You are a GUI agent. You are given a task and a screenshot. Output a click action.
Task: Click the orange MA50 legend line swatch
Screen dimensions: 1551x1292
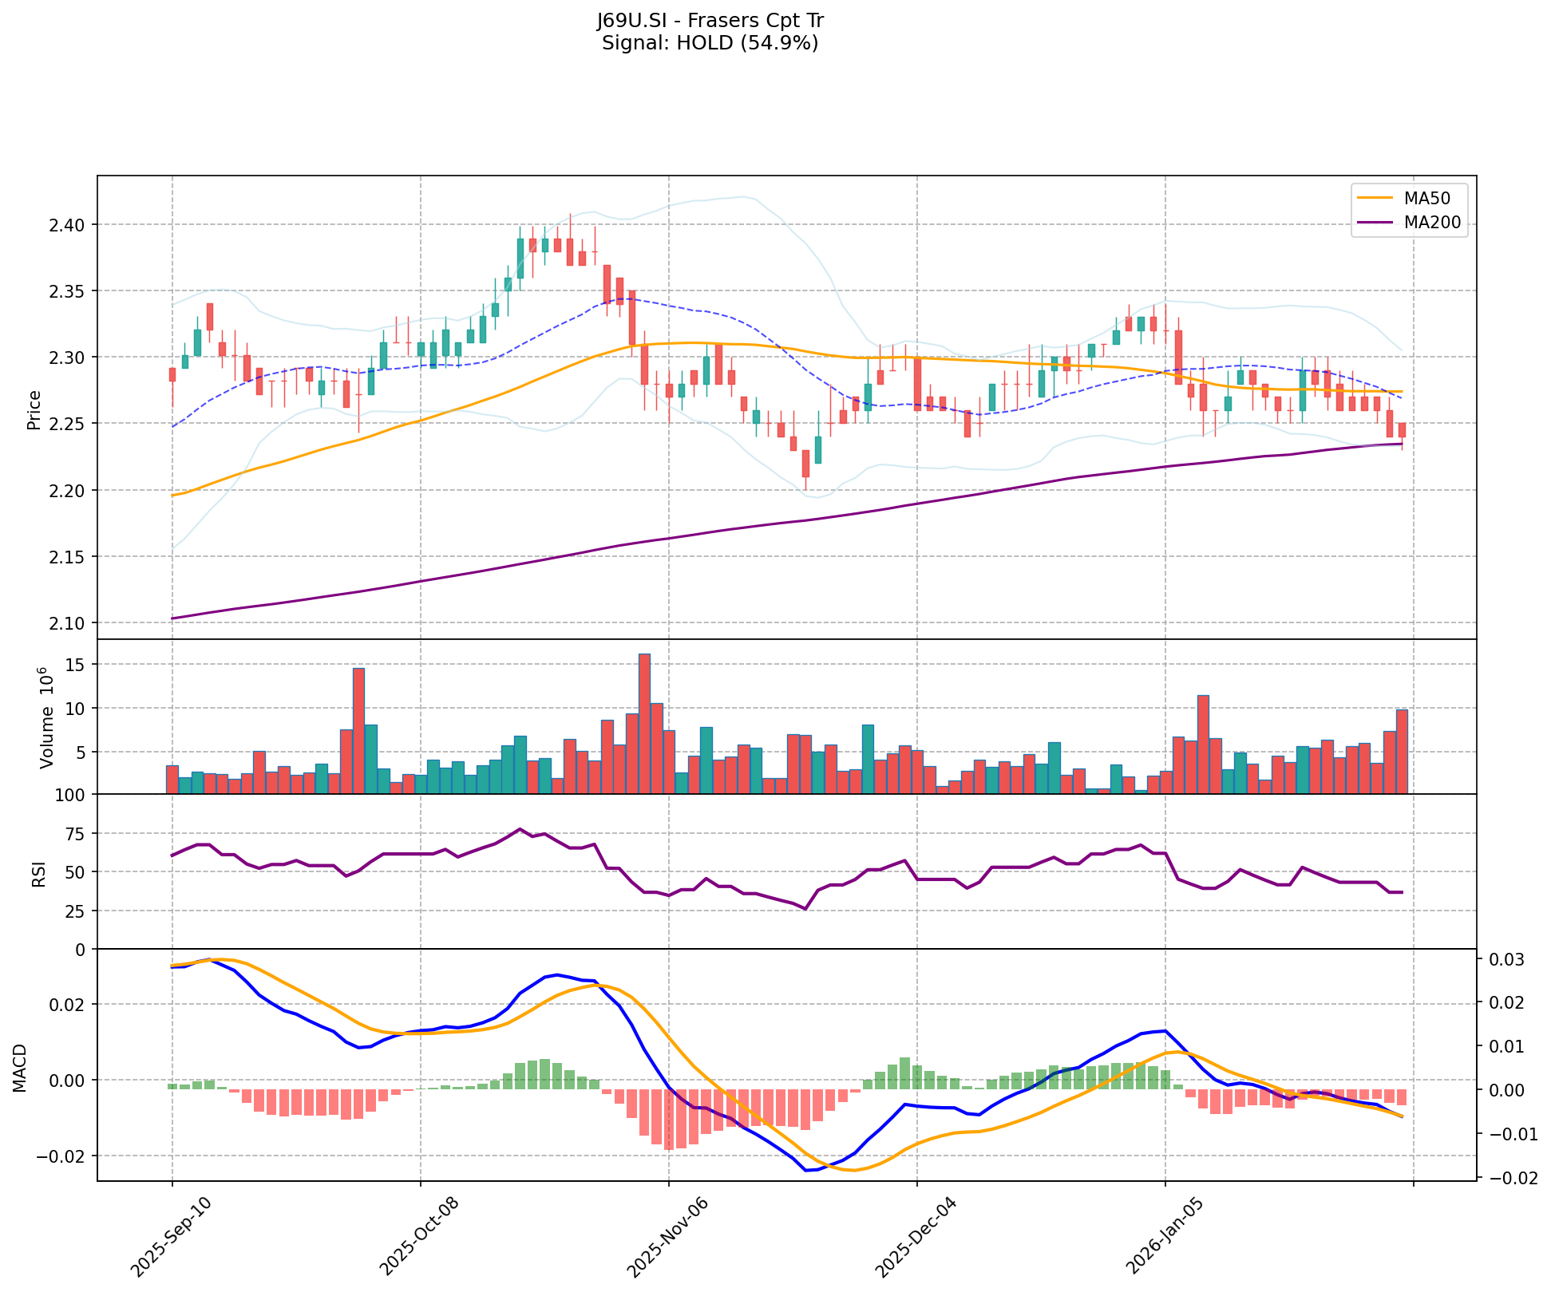click(x=1376, y=198)
